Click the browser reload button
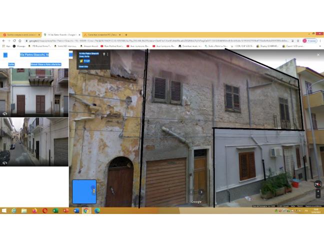Screen dimensions: 324x246 [x=14, y=40]
